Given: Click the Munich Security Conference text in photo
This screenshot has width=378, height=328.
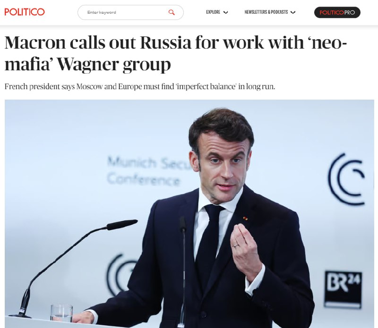Looking at the screenshot, I should (x=149, y=171).
